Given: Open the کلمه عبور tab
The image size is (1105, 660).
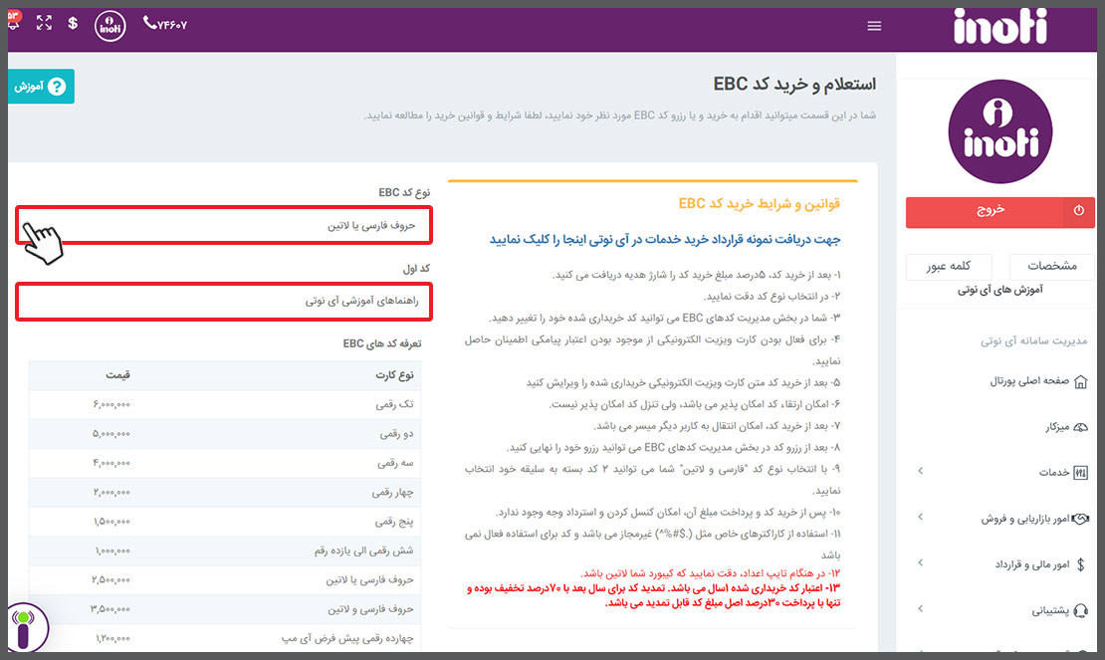Looking at the screenshot, I should coord(949,266).
